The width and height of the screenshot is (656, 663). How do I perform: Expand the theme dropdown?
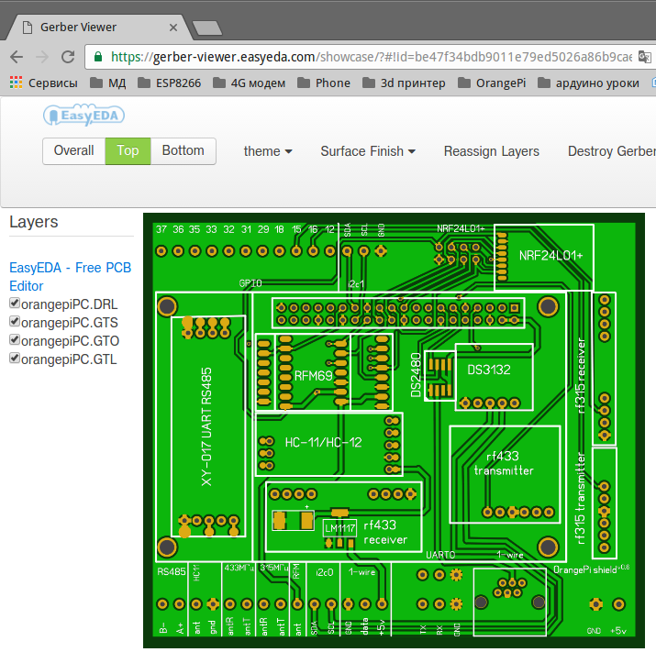(268, 151)
